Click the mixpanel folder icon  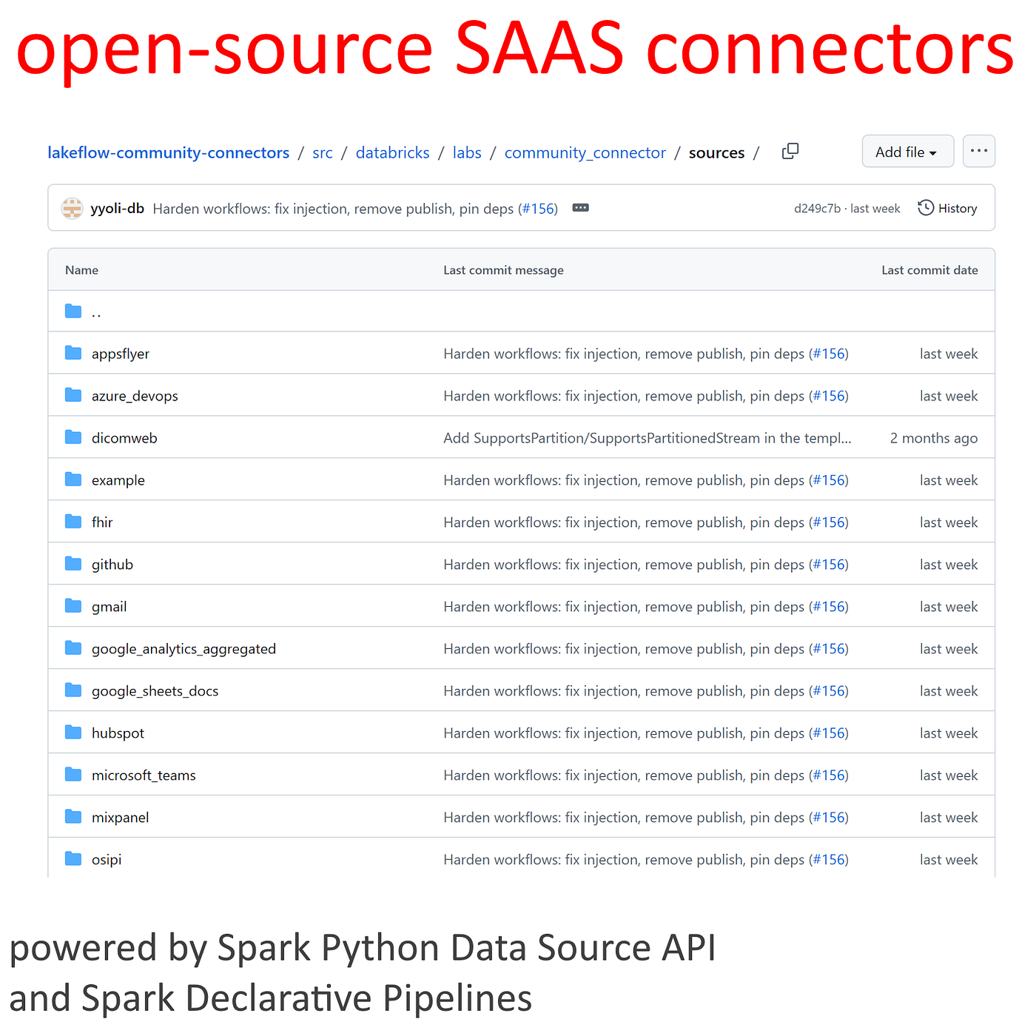coord(73,817)
